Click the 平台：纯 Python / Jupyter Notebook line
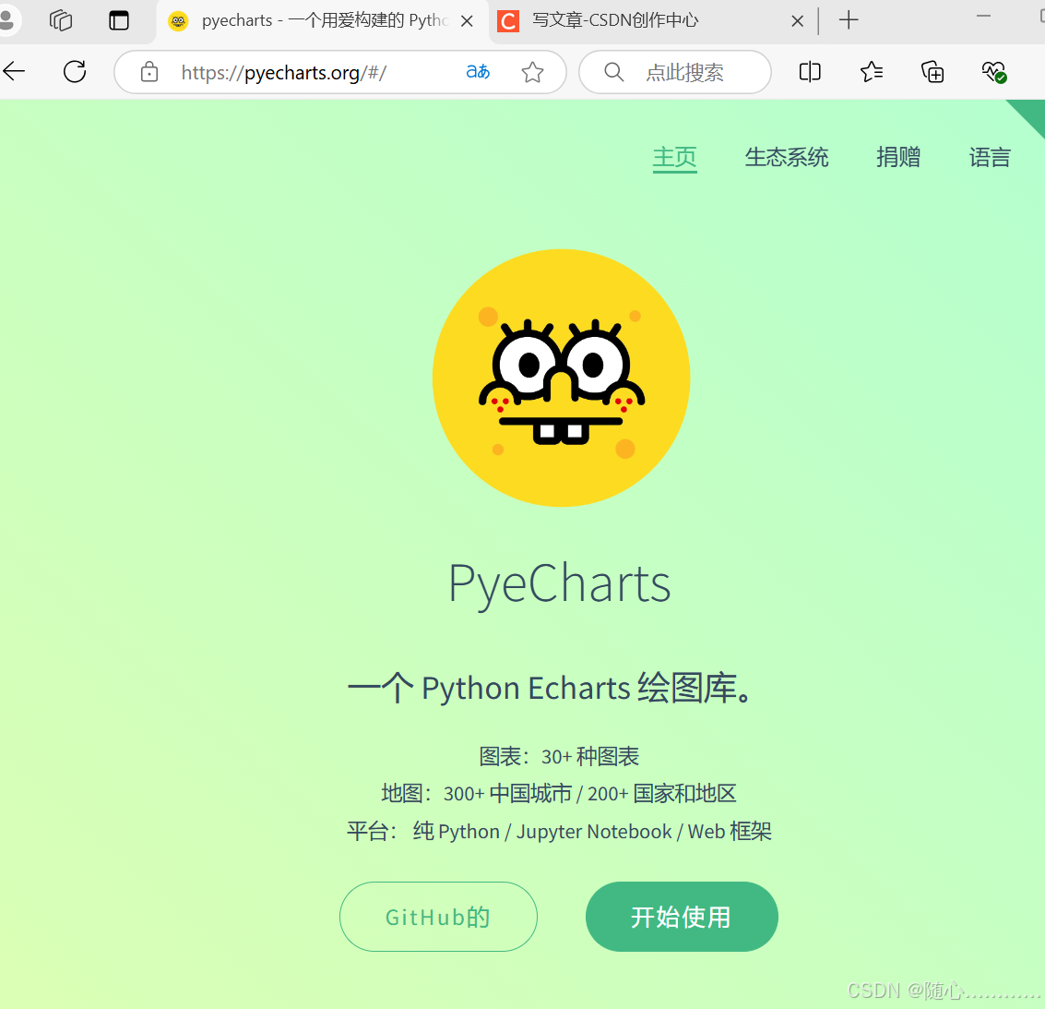 [559, 831]
